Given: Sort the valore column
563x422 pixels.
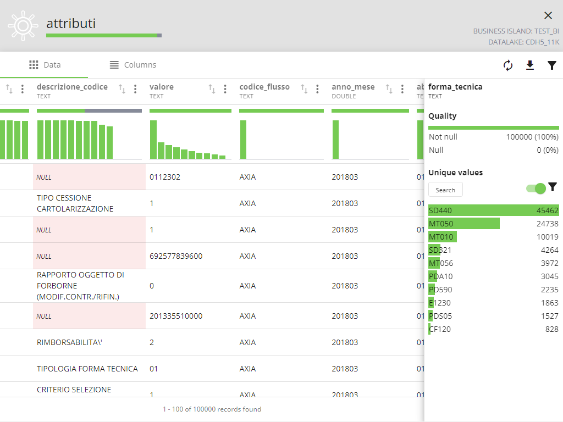Looking at the screenshot, I should [212, 89].
